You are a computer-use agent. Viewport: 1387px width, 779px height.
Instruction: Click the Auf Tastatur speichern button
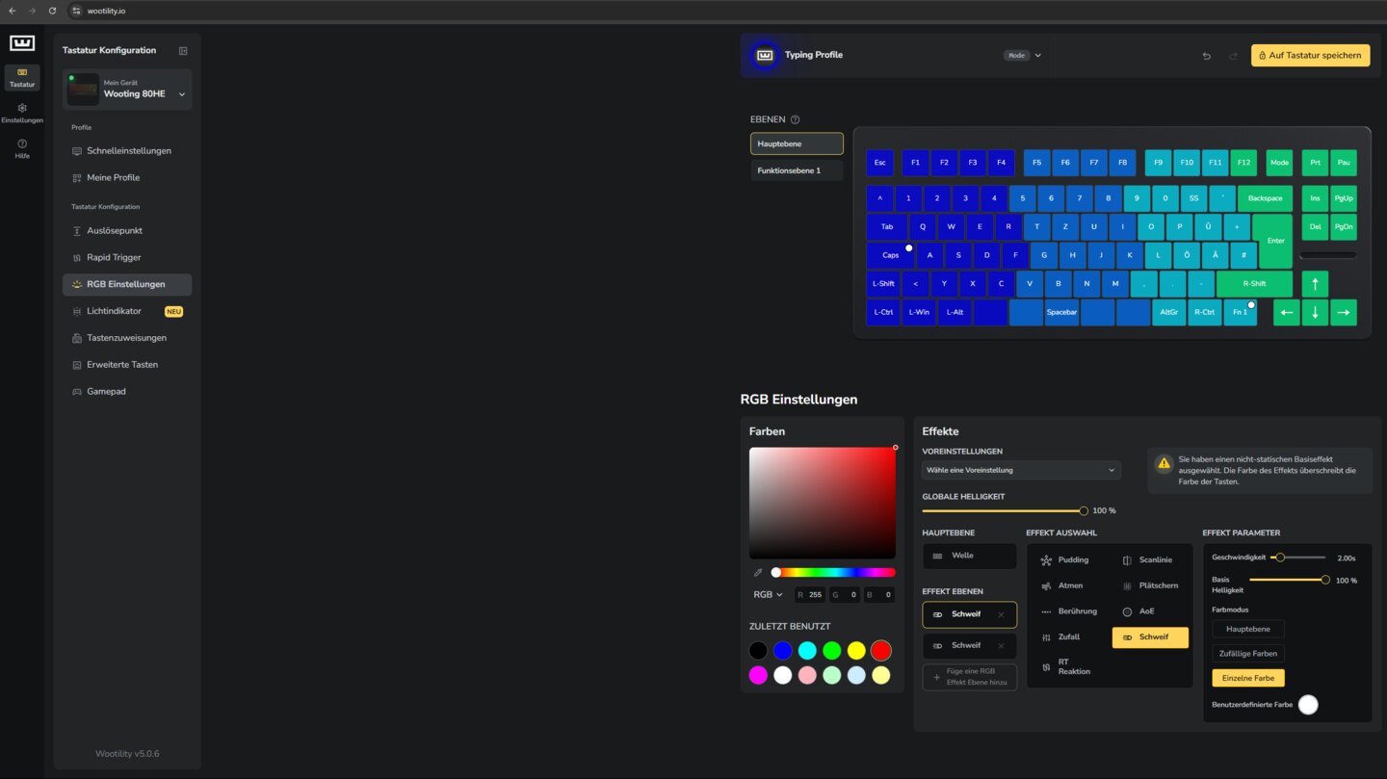point(1310,55)
